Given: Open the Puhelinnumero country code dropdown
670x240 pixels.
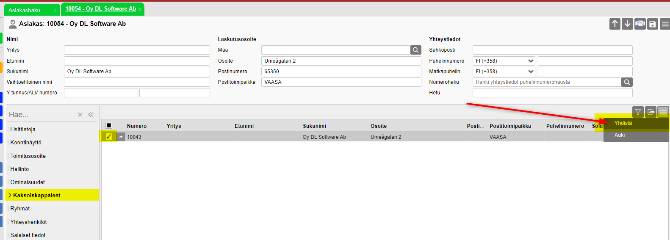Looking at the screenshot, I should point(504,61).
